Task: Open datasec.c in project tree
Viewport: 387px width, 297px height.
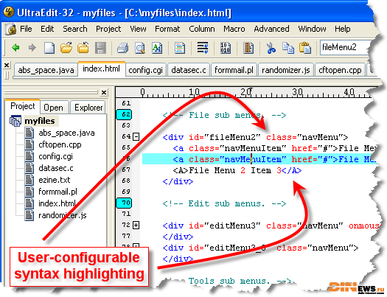Action: click(56, 168)
